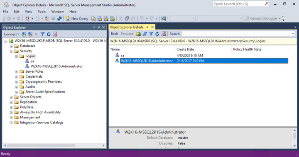Open the Edit menu
The height and width of the screenshot is (157, 299).
(x=16, y=12)
